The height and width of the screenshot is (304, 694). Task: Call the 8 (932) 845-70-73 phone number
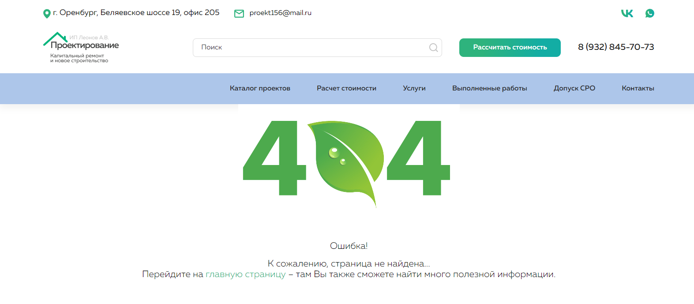(x=616, y=47)
